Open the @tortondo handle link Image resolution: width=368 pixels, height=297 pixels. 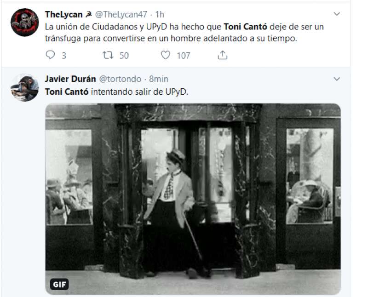(x=120, y=79)
